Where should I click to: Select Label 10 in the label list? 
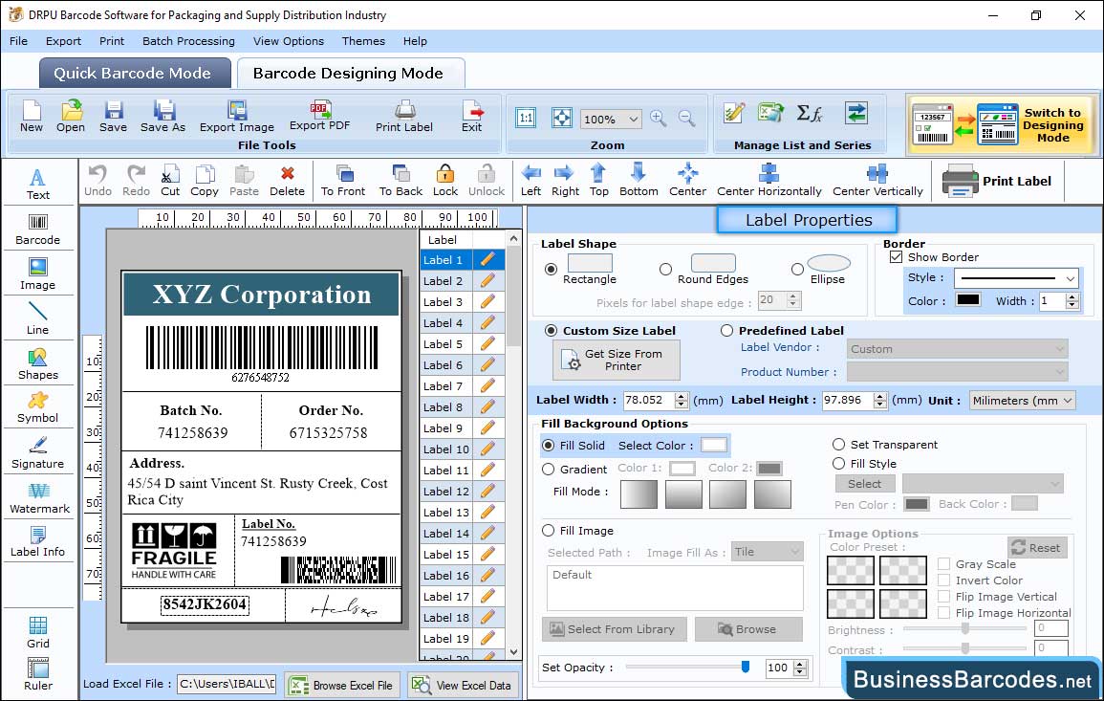pos(446,449)
